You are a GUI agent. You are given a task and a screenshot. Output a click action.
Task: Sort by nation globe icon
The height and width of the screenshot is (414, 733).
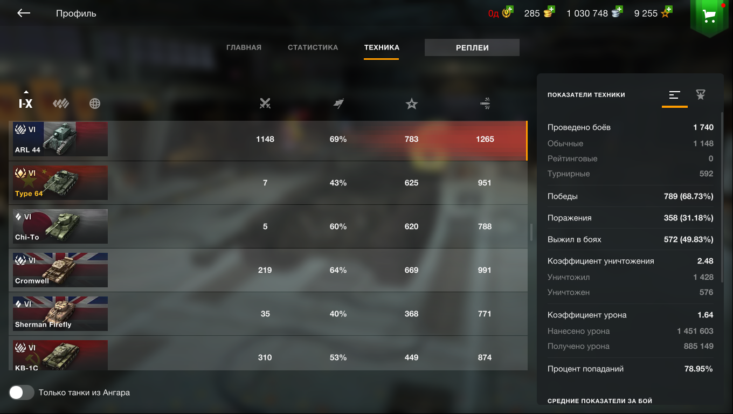95,103
